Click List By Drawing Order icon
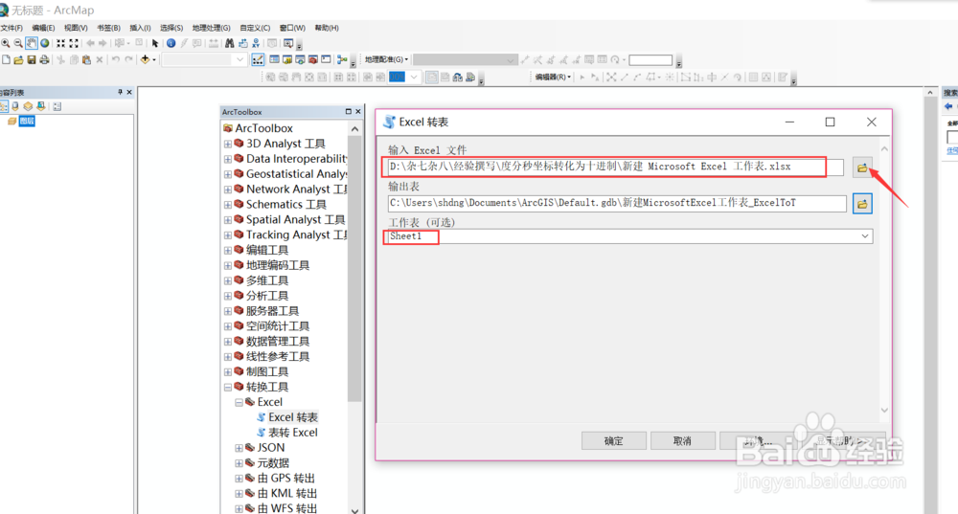Screen dimensions: 958x514 click(4, 106)
